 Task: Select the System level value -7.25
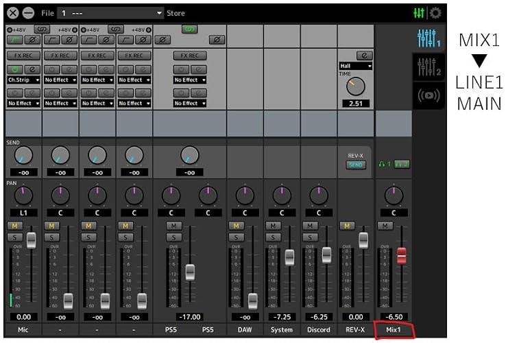click(x=282, y=317)
